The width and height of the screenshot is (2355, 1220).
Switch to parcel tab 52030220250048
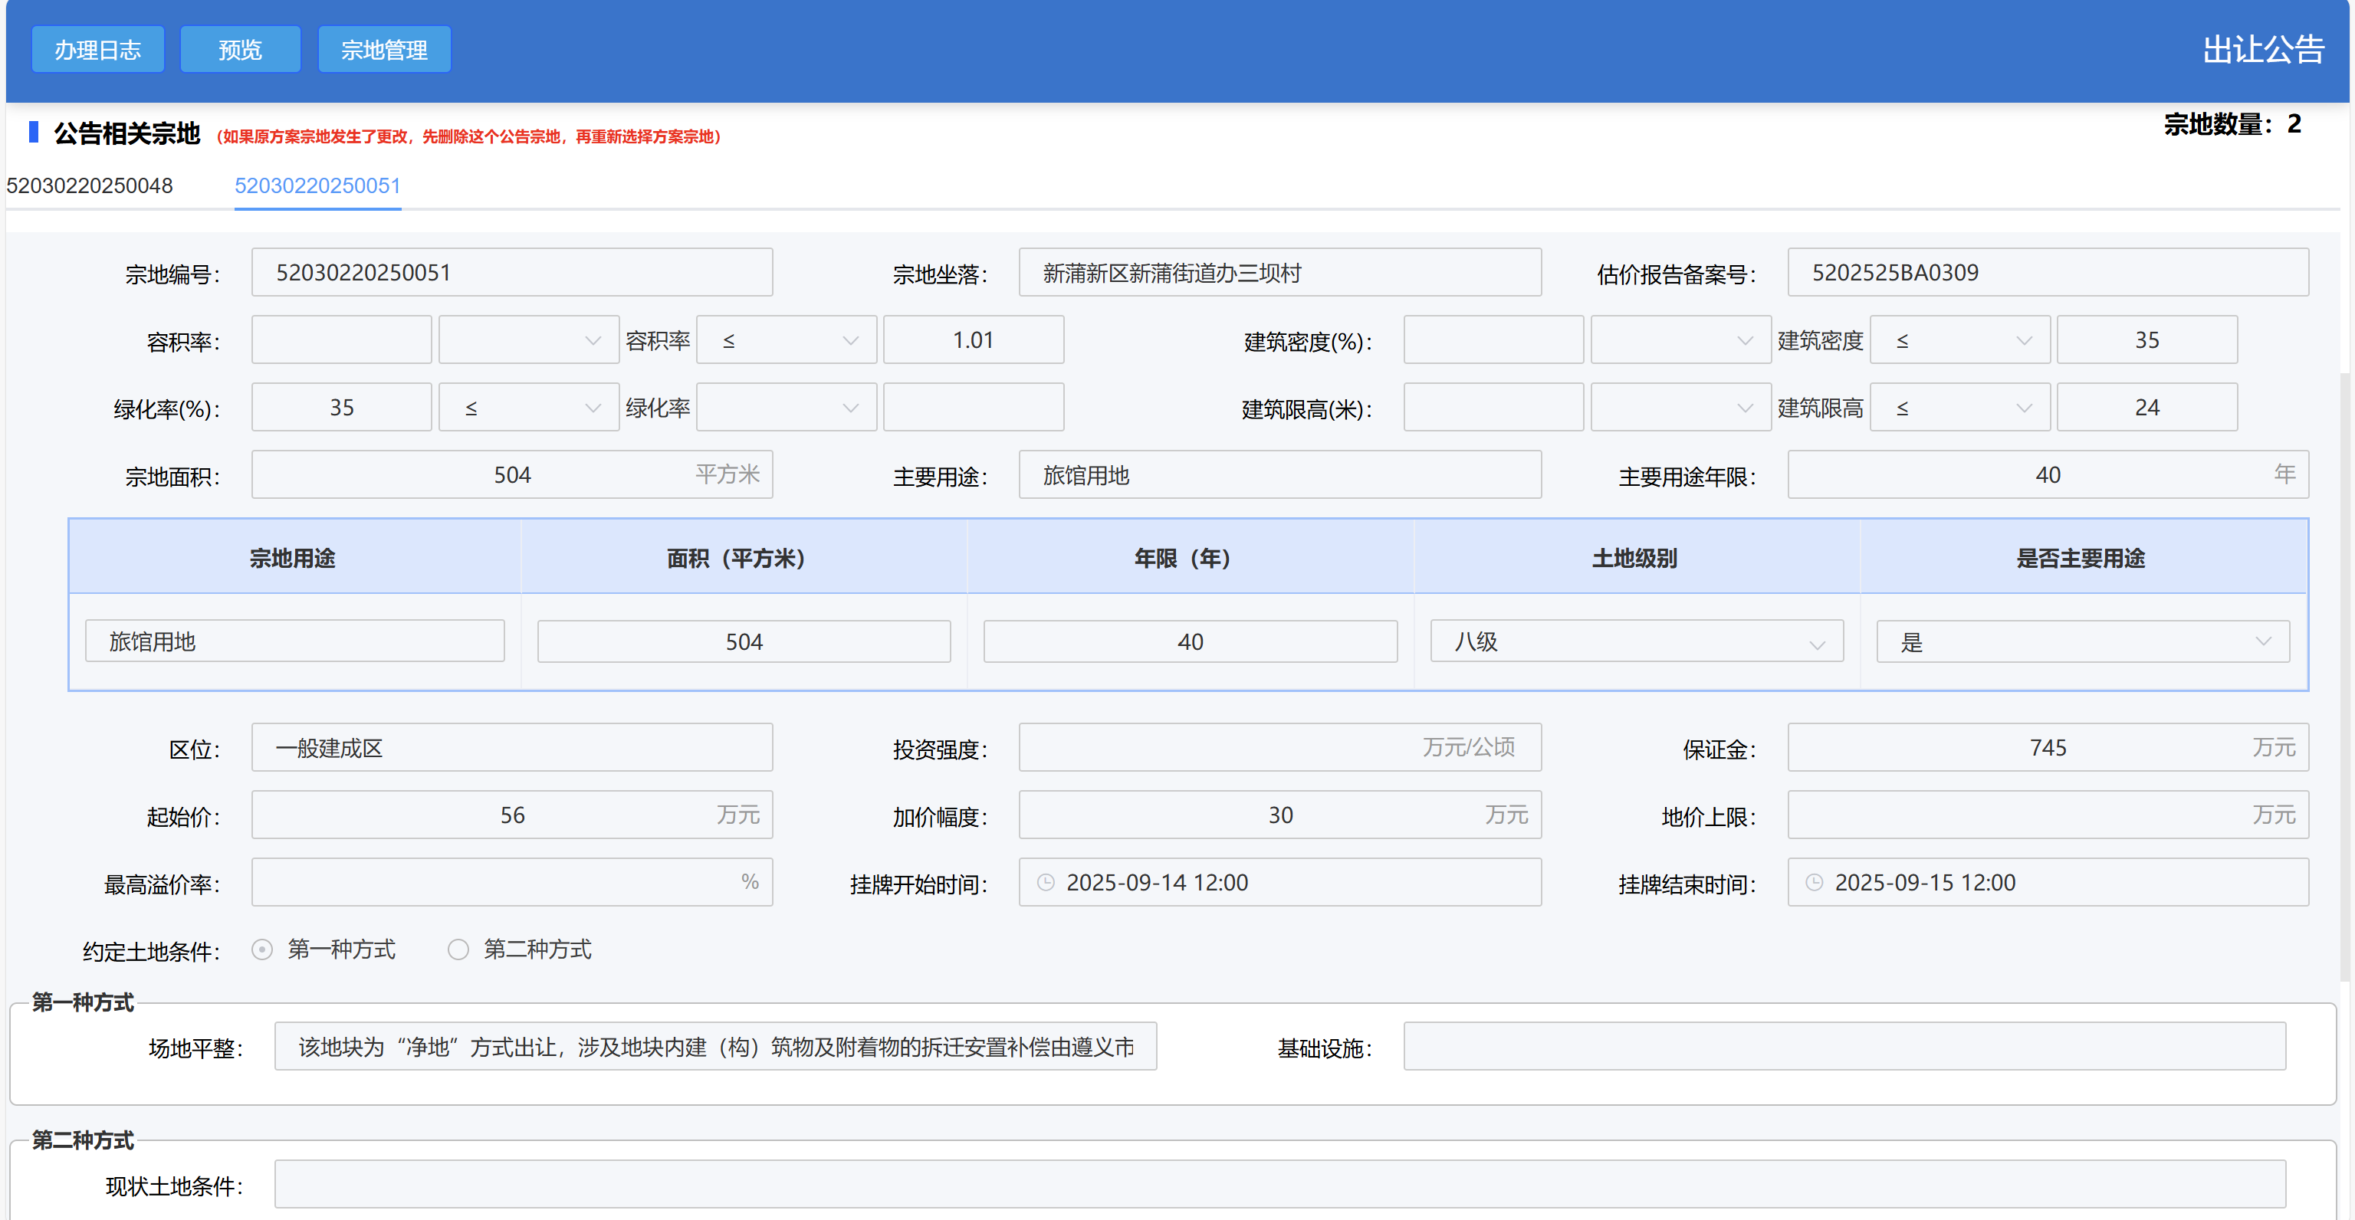coord(90,186)
